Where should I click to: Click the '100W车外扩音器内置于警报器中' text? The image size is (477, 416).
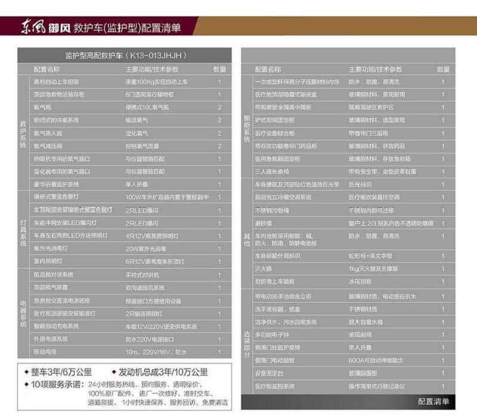tap(167, 198)
